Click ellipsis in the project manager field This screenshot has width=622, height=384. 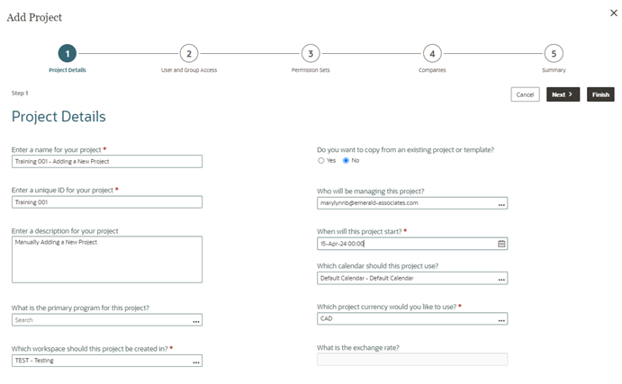pos(501,204)
